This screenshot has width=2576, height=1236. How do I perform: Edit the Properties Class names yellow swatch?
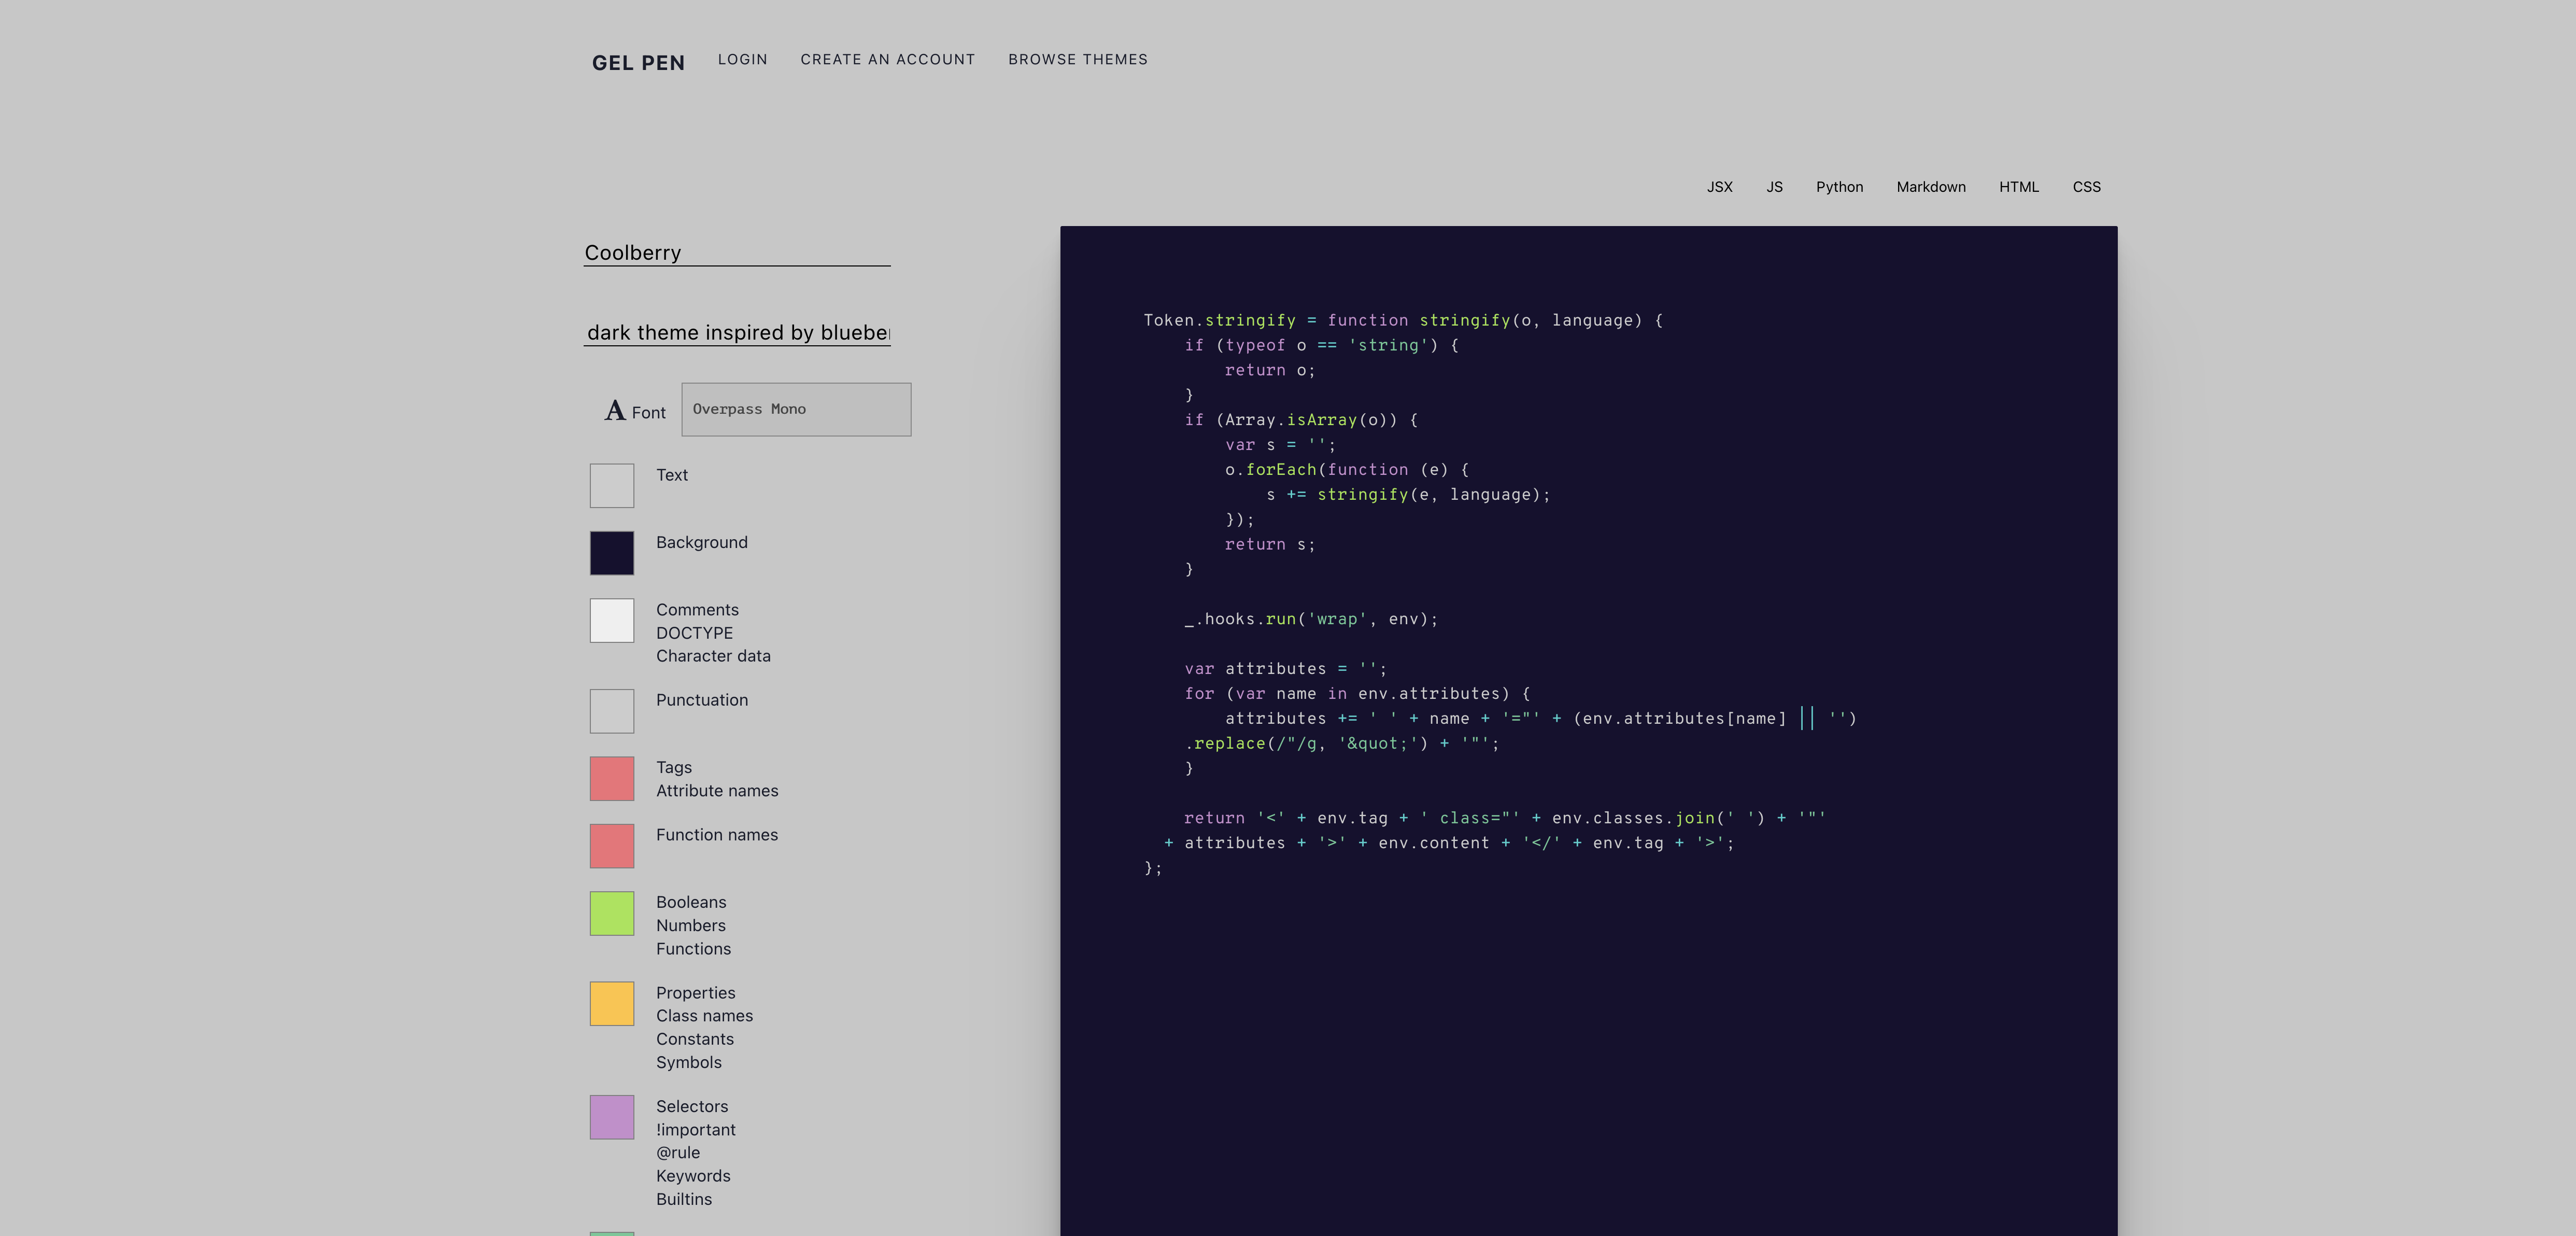[612, 1004]
